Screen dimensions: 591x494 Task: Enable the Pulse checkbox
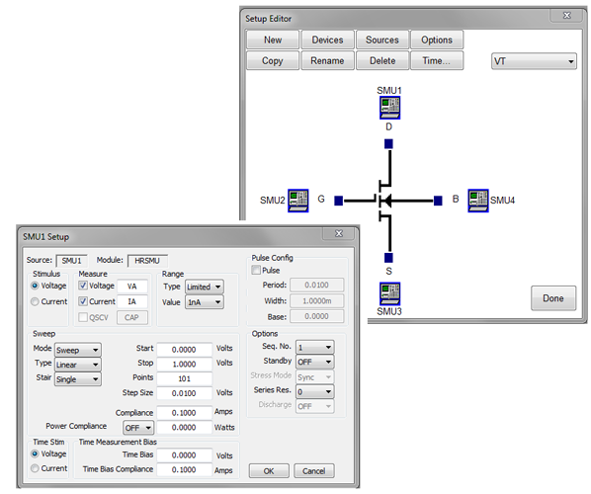click(x=256, y=270)
